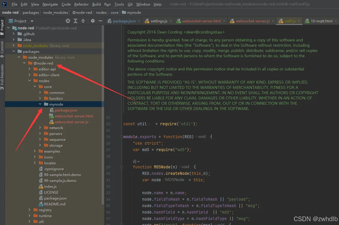Open the File menu
339x225 pixels.
[x=14, y=4]
